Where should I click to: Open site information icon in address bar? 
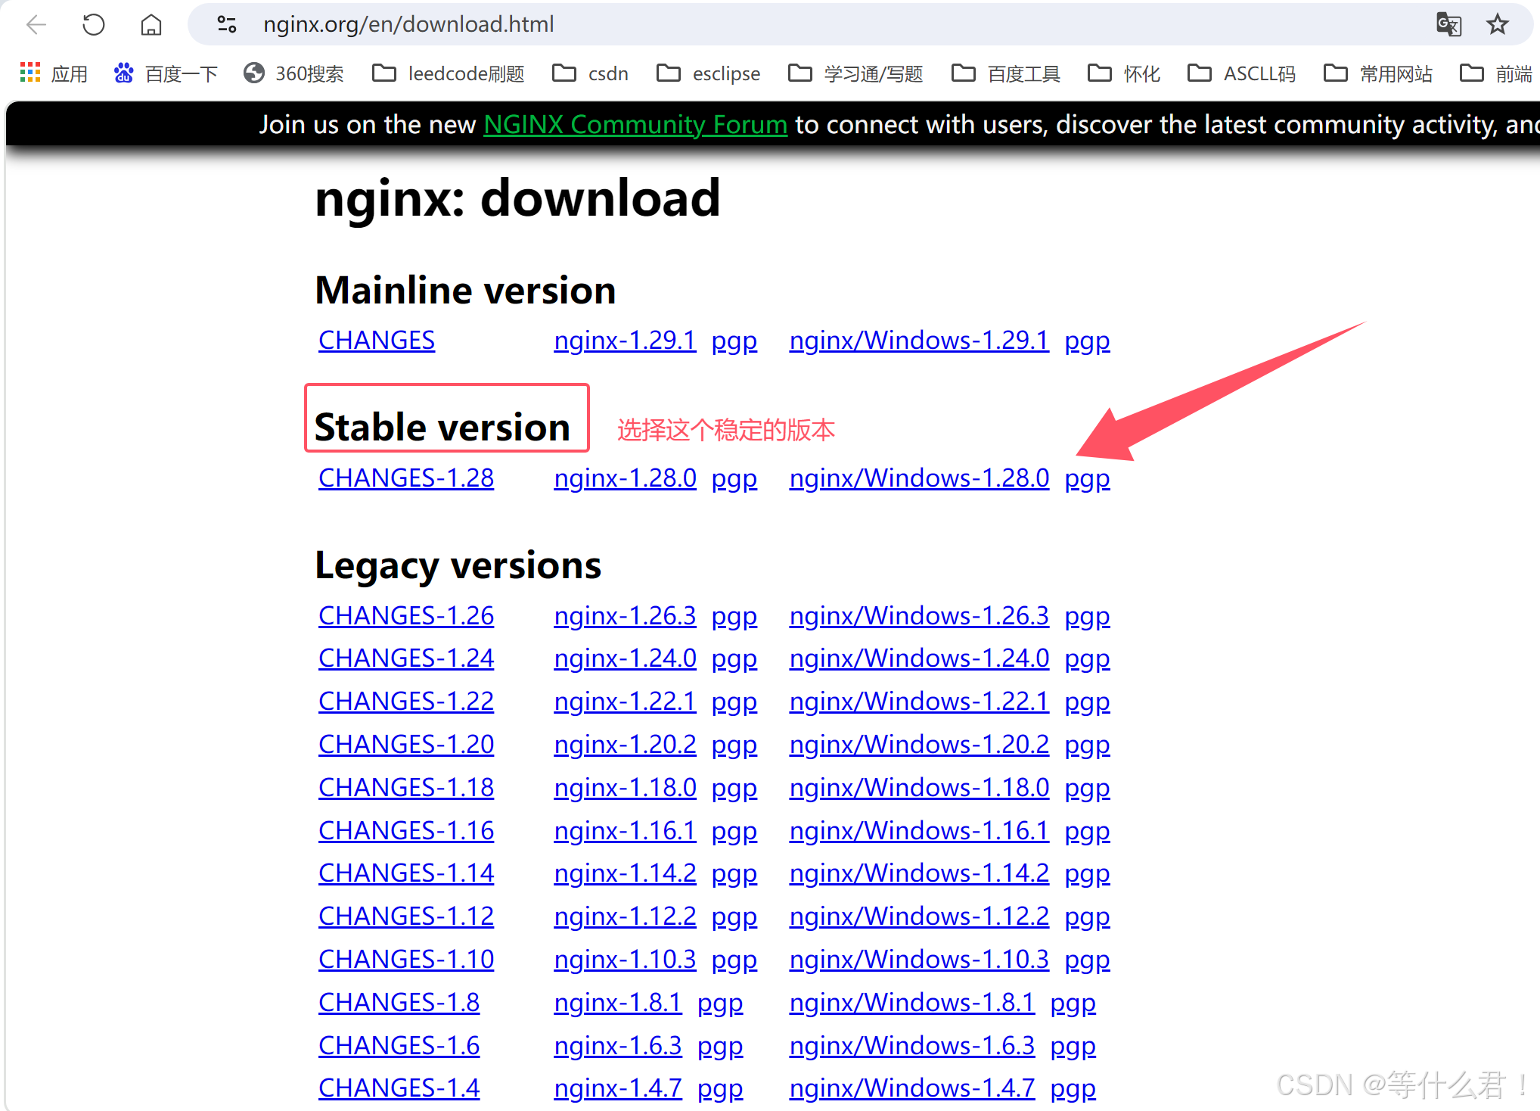(227, 24)
